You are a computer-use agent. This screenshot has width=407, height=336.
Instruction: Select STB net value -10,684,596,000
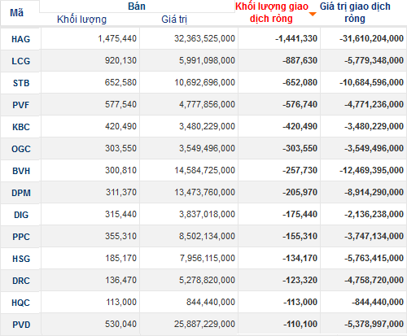371,82
